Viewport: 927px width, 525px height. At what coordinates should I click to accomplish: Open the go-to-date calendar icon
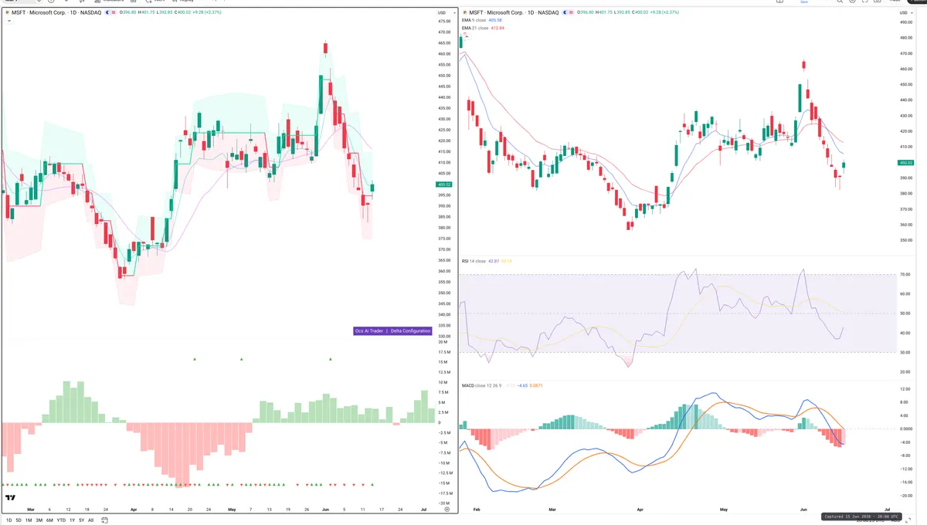104,520
